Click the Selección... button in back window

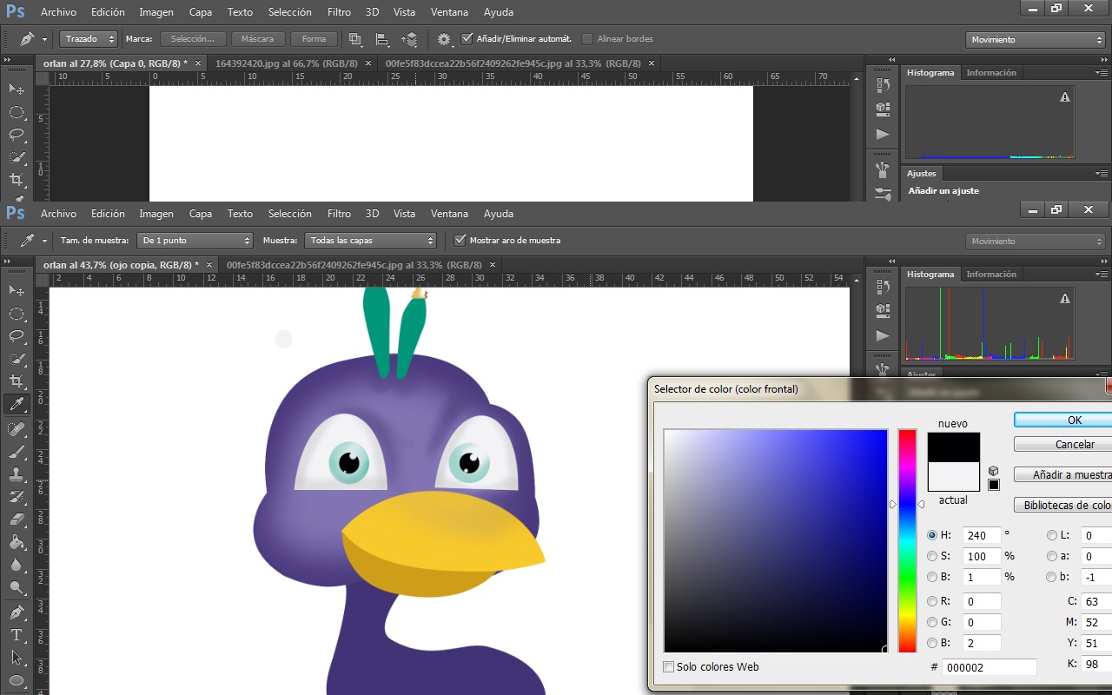(x=193, y=39)
